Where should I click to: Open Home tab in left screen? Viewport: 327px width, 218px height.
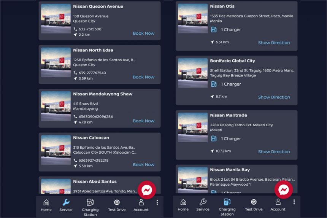pos(46,205)
